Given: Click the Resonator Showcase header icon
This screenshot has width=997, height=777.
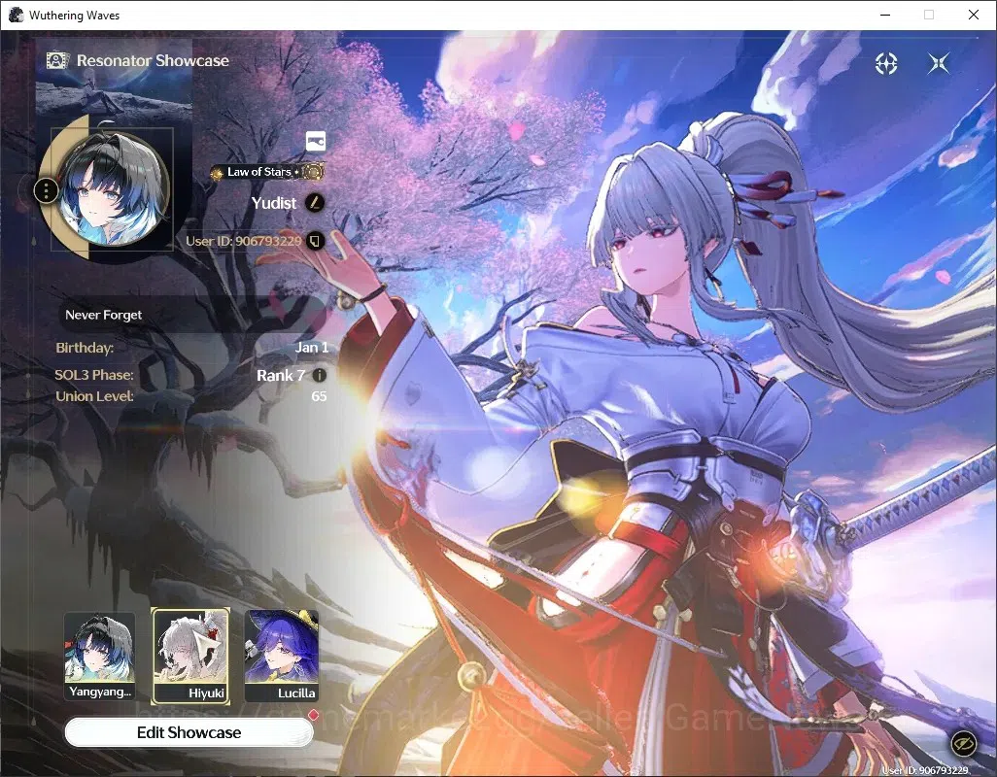Looking at the screenshot, I should point(57,60).
